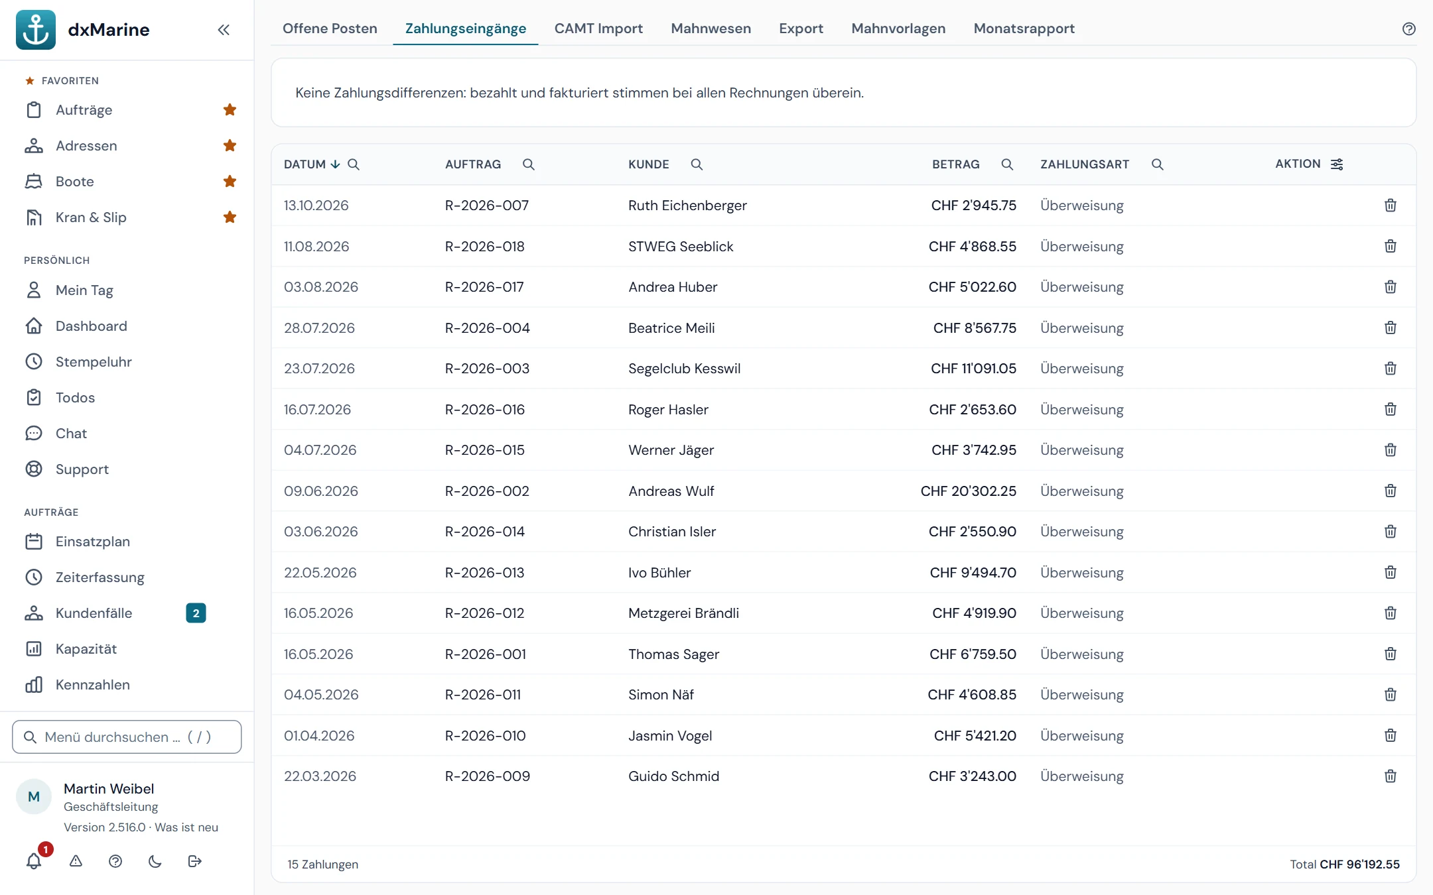
Task: Focus the Menü durchsuchen search field
Action: 127,737
